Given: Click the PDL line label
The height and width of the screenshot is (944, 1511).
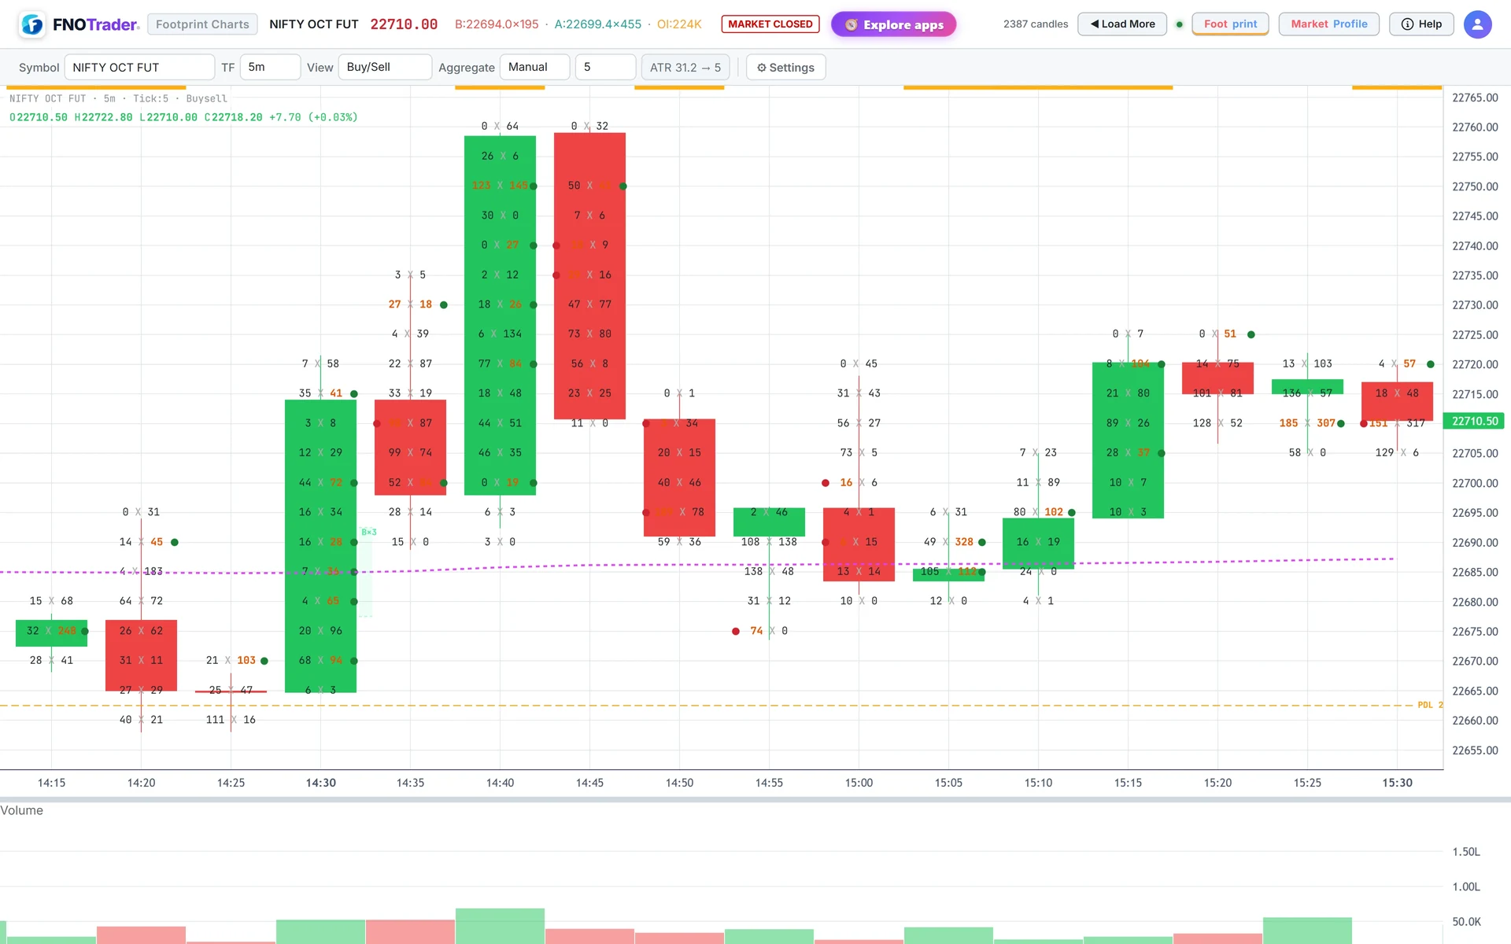Looking at the screenshot, I should click(1430, 705).
